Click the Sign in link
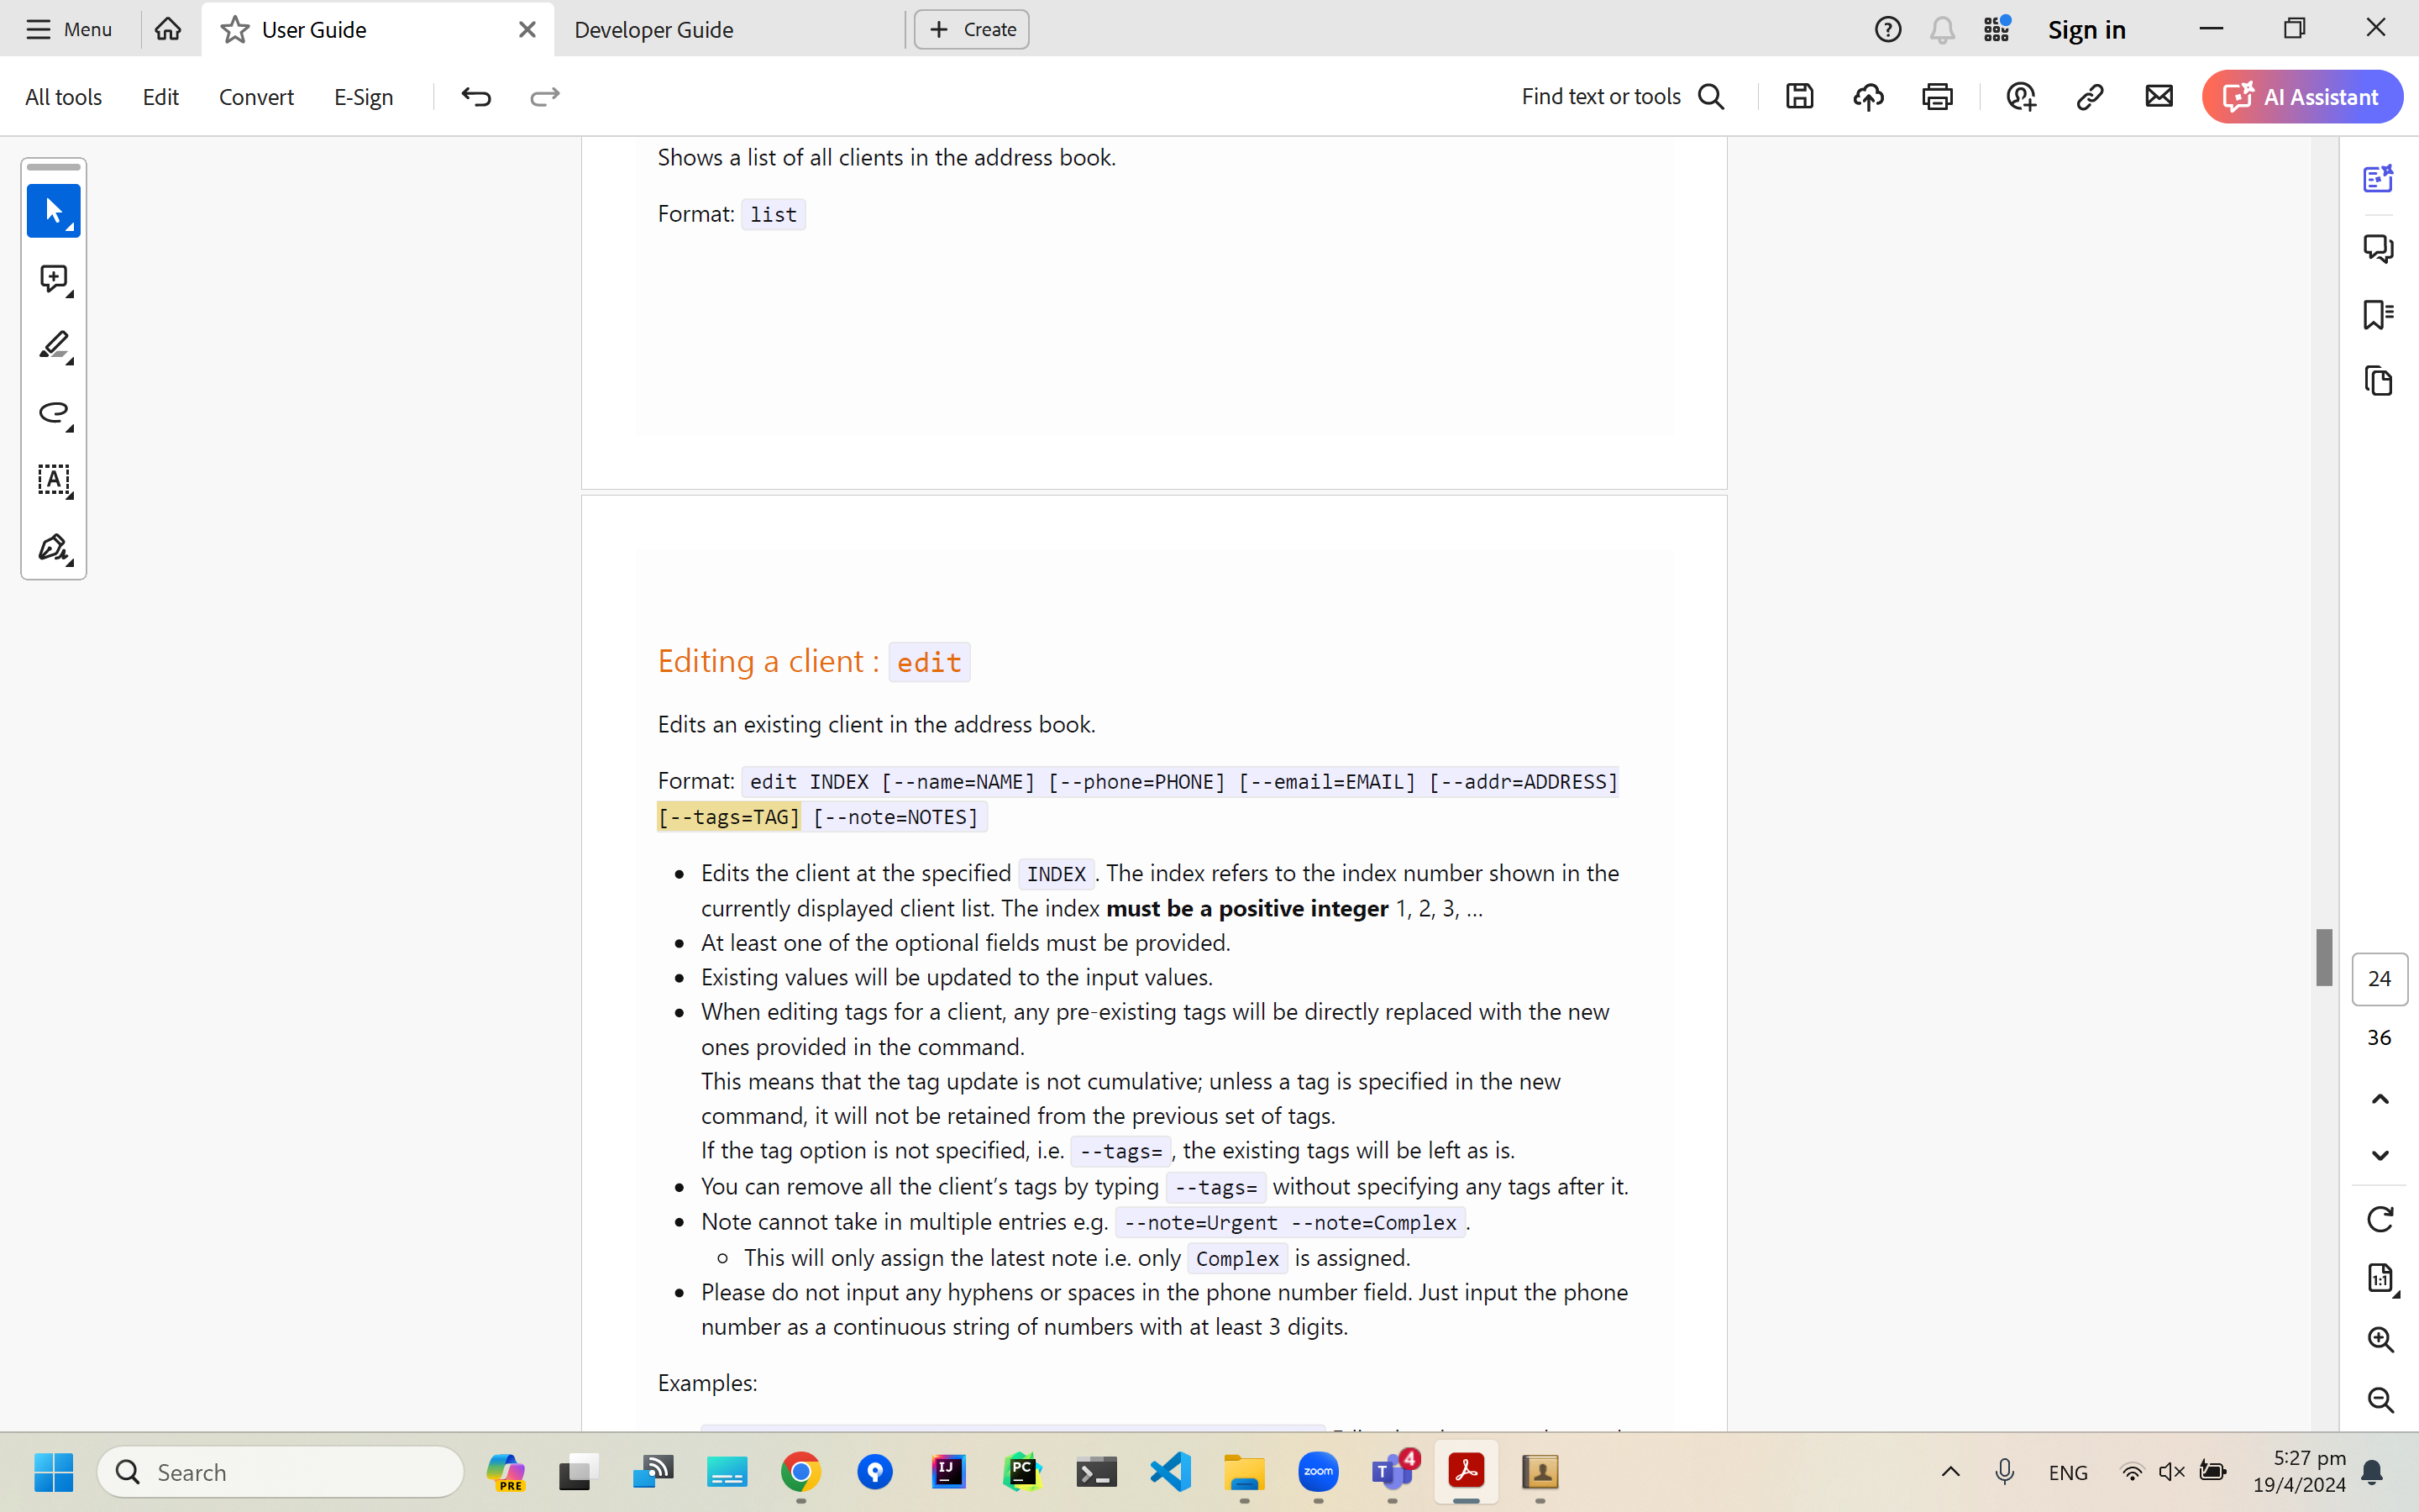Screen dimensions: 2419x1512 pyautogui.click(x=2086, y=30)
